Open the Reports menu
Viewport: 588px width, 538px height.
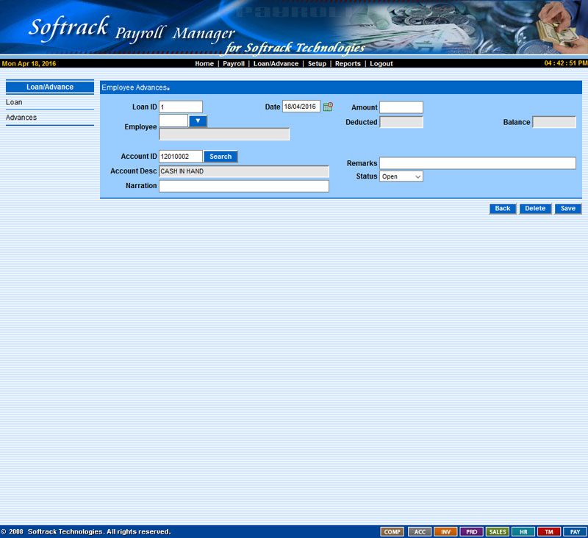coord(348,64)
